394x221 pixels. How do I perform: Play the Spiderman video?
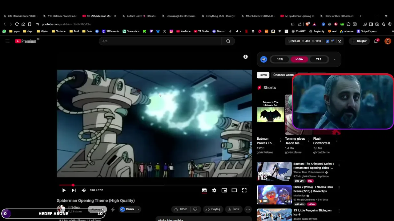pyautogui.click(x=64, y=190)
